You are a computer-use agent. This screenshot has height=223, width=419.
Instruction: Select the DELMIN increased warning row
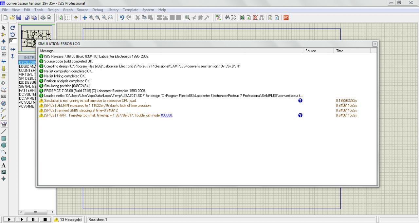tap(208, 106)
